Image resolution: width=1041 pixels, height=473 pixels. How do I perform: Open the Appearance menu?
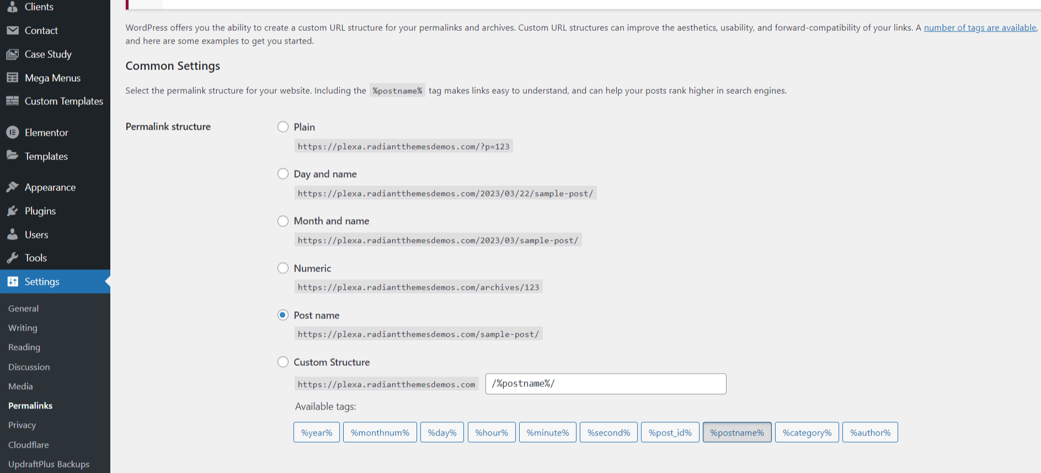pyautogui.click(x=50, y=187)
